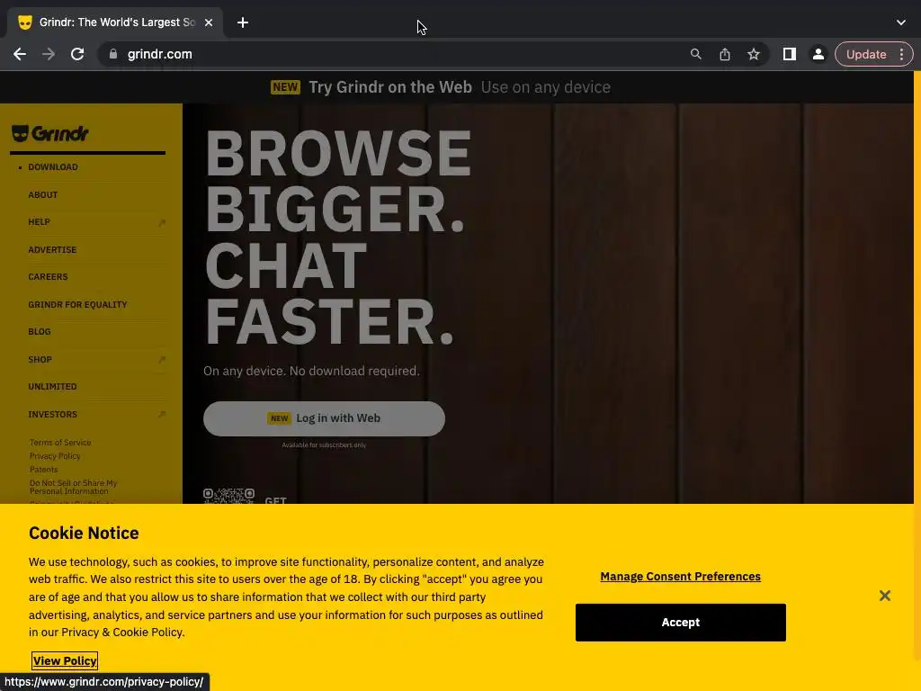Open the Unlimited menu item
This screenshot has width=921, height=691.
click(52, 387)
